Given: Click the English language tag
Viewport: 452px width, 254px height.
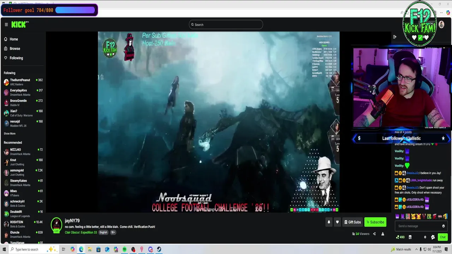Looking at the screenshot, I should (x=103, y=232).
